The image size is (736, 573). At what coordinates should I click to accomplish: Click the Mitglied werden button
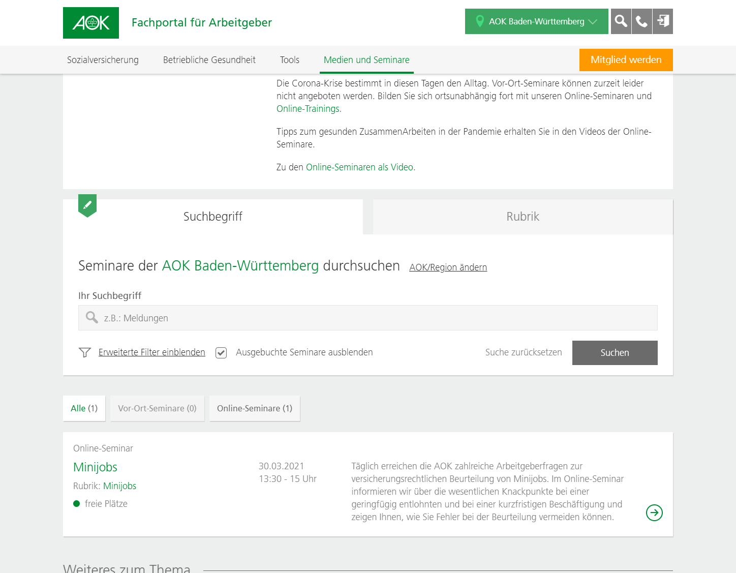626,60
